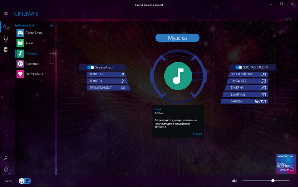This screenshot has width=298, height=187.
Task: Close the Sound Blaster Connect window
Action: 292,4
